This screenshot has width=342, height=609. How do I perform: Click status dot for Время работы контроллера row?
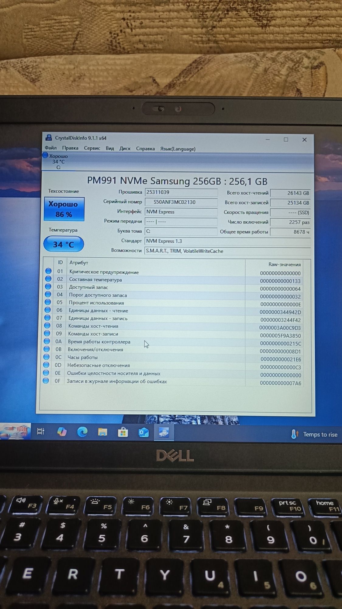click(47, 341)
